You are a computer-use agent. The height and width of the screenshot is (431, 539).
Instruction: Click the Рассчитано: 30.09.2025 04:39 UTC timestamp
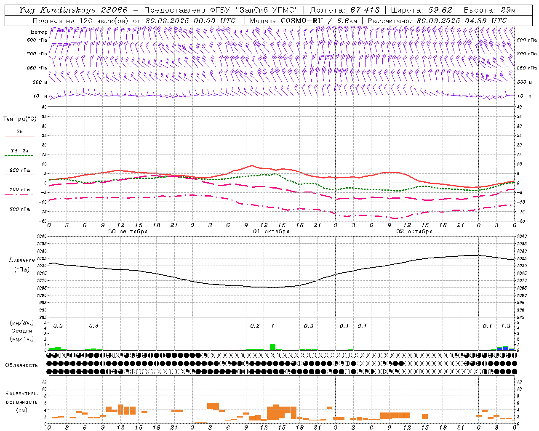pyautogui.click(x=437, y=21)
